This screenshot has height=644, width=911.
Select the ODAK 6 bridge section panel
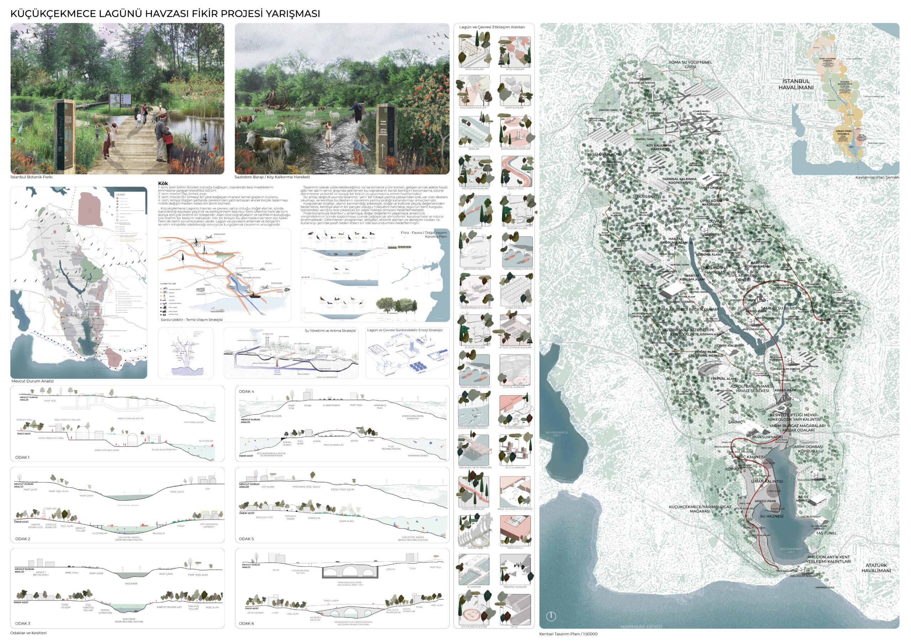[342, 588]
